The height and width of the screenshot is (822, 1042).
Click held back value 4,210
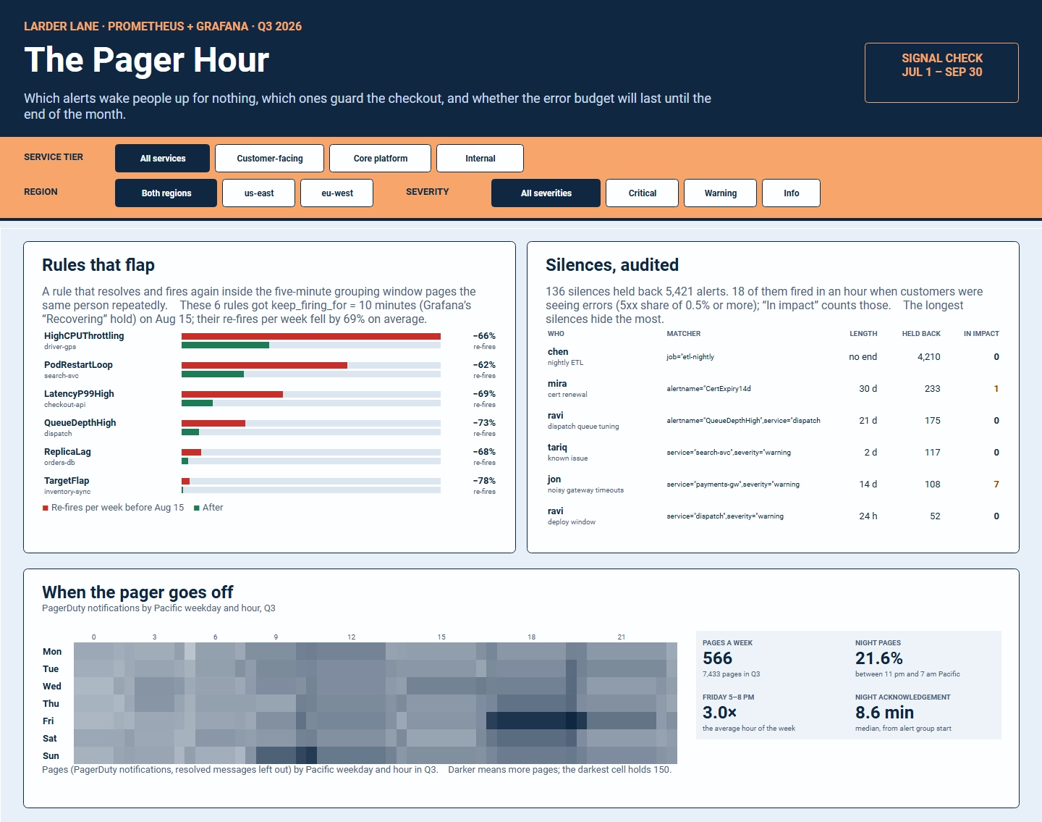click(929, 357)
